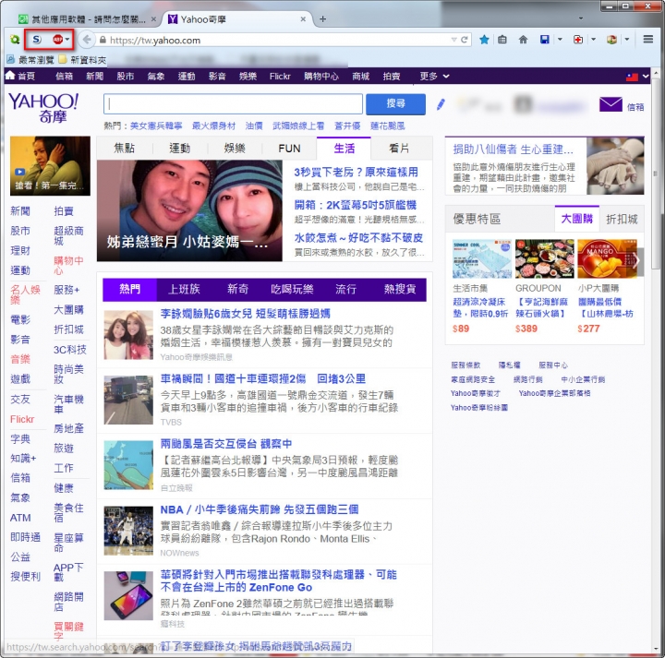Expand the dropdown next to globe extension icon
Viewport: 665px width, 658px height.
tap(627, 40)
